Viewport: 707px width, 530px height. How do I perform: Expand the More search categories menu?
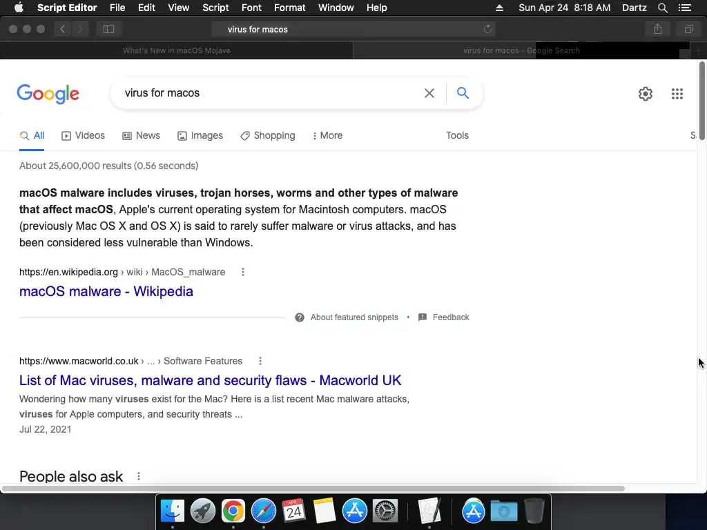pyautogui.click(x=328, y=136)
